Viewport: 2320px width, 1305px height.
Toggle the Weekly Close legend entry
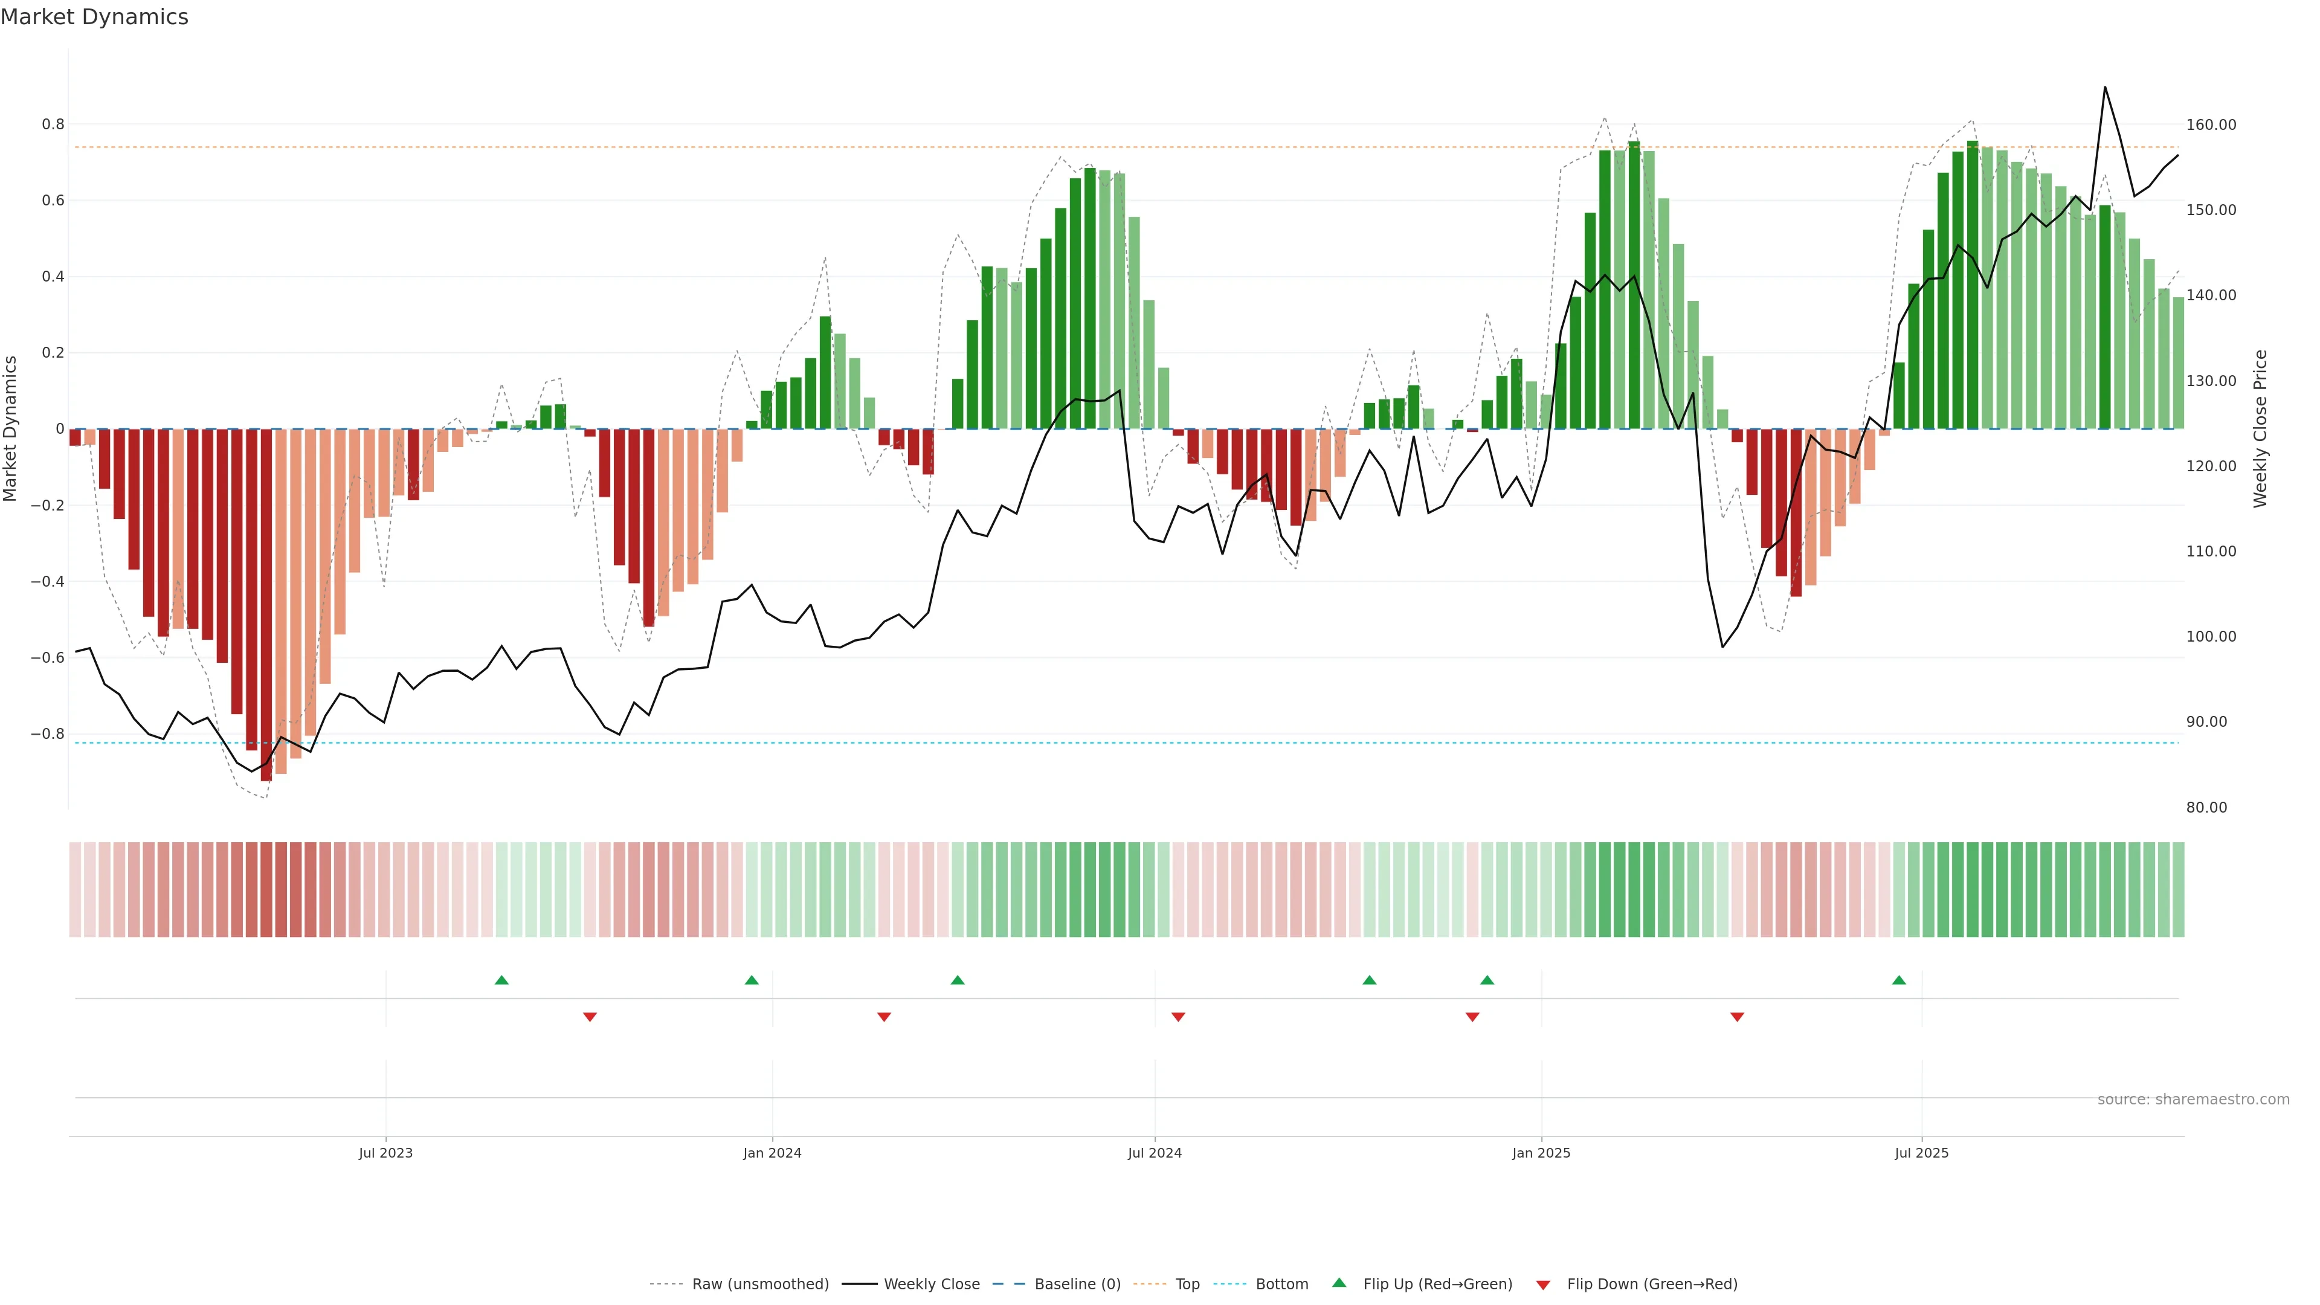[931, 1284]
